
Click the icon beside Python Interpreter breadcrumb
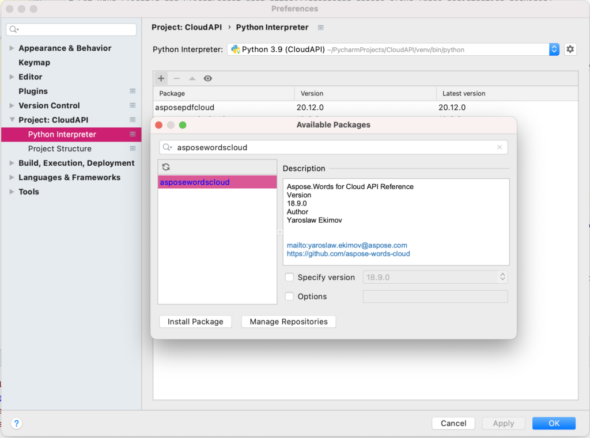(320, 28)
